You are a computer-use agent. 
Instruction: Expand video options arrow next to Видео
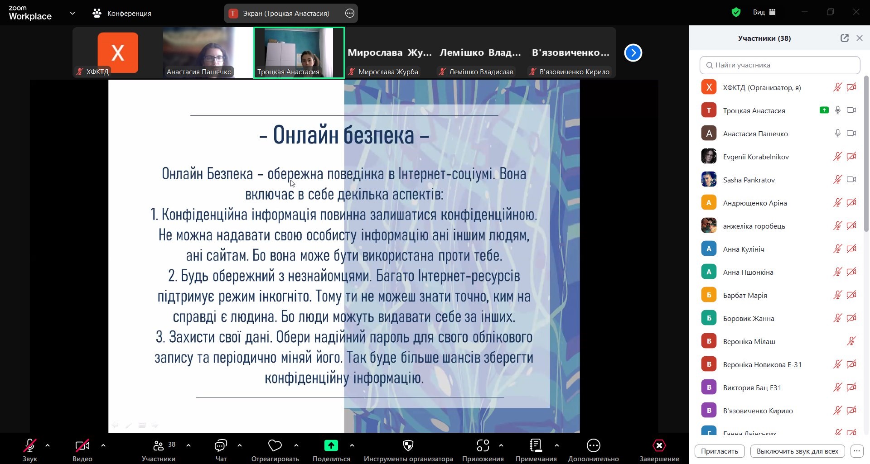103,445
